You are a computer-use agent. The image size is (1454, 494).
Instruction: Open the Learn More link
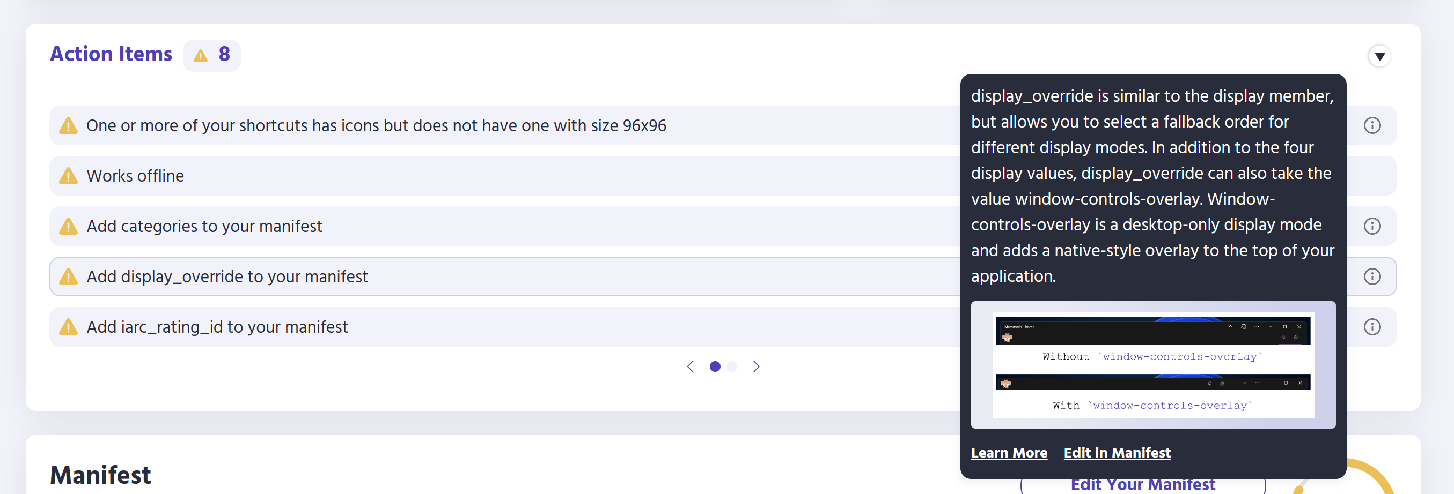click(x=1009, y=453)
